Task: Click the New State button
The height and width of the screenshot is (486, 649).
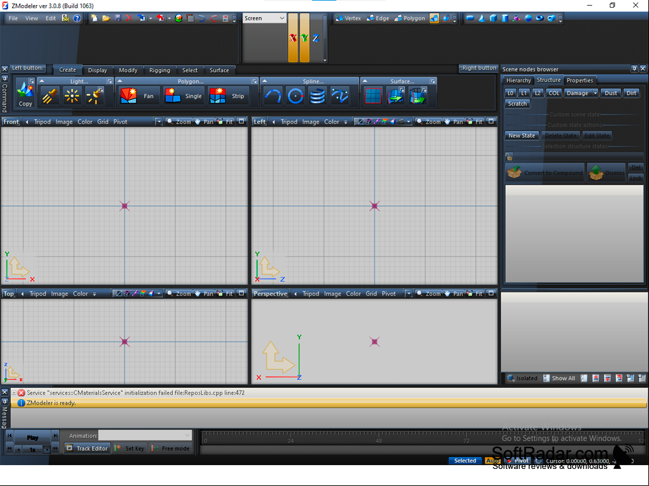Action: pyautogui.click(x=522, y=135)
